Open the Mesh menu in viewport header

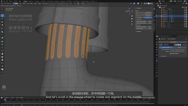click(31, 4)
